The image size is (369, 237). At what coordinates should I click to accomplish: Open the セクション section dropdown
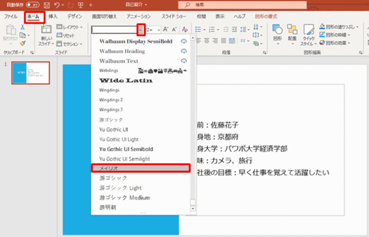pyautogui.click(x=70, y=44)
